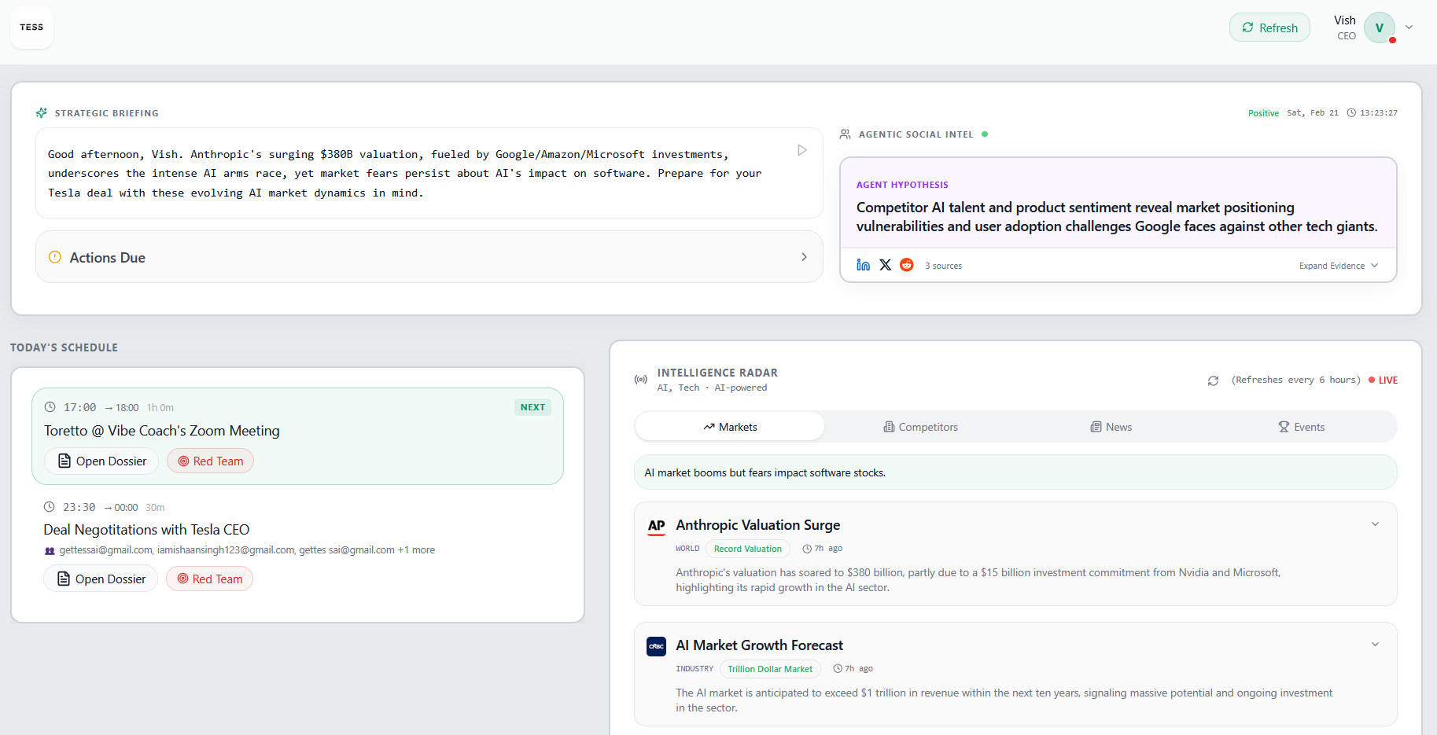Click the Strategic Briefing sparkle icon
This screenshot has width=1437, height=735.
click(42, 113)
